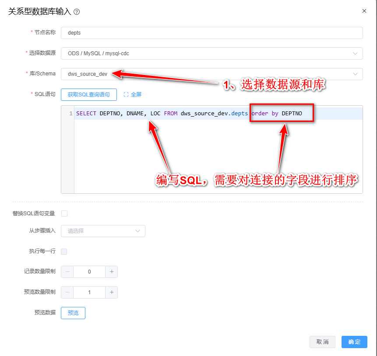This screenshot has width=377, height=356.
Task: Increase 记录数量限制 with plus button
Action: [112, 272]
